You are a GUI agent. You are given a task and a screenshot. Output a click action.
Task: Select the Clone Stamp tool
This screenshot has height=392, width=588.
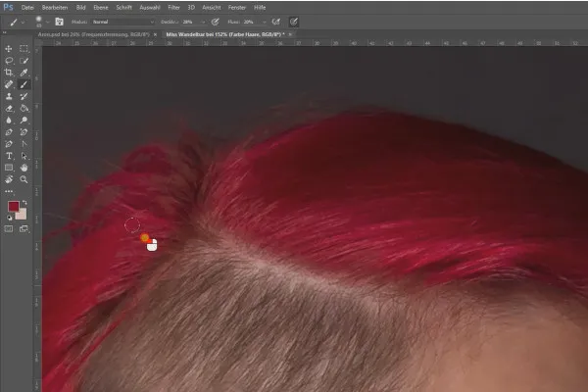[9, 96]
